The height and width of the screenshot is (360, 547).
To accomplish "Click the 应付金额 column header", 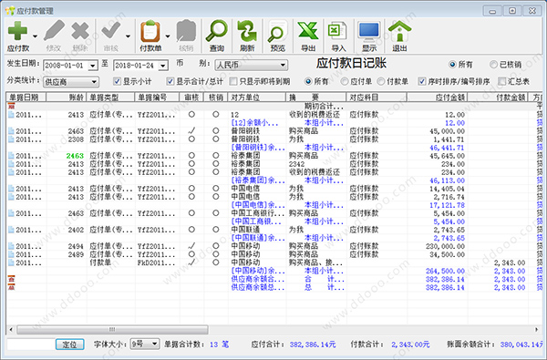I will [437, 98].
